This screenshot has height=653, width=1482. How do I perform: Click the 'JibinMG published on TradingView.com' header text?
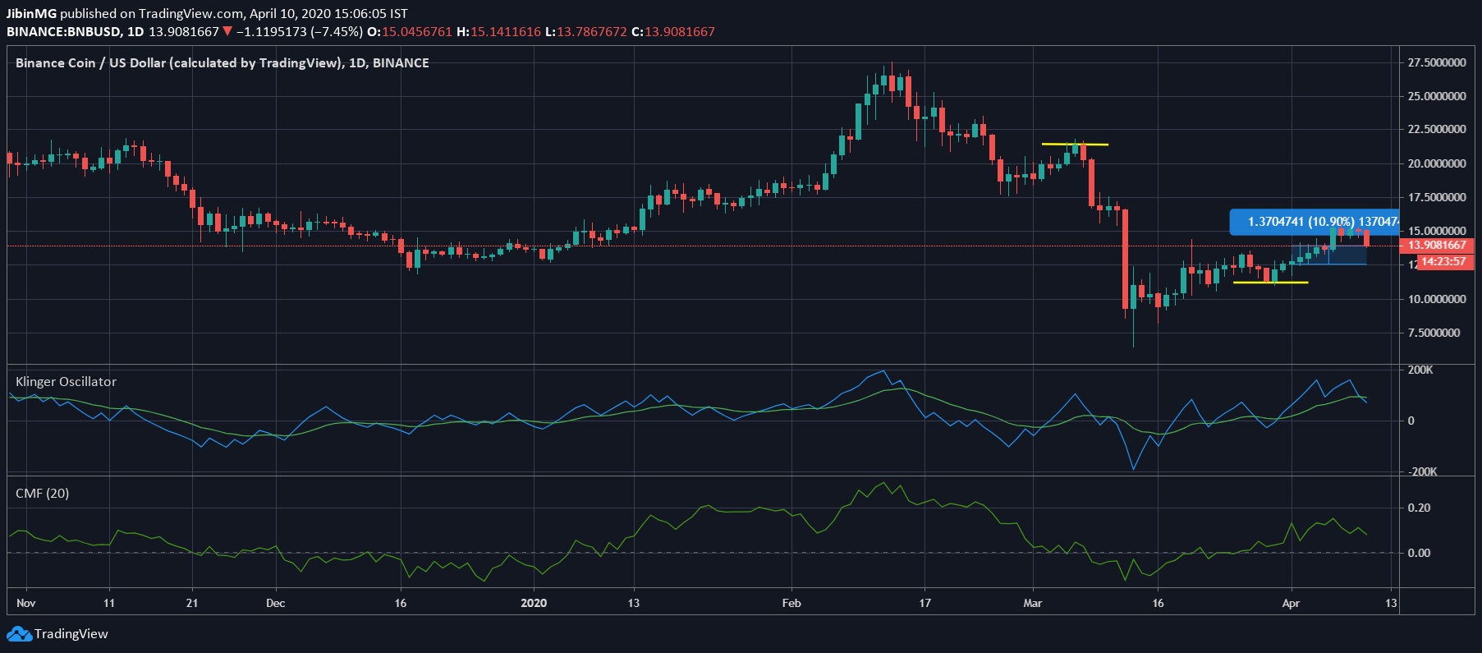pos(124,14)
